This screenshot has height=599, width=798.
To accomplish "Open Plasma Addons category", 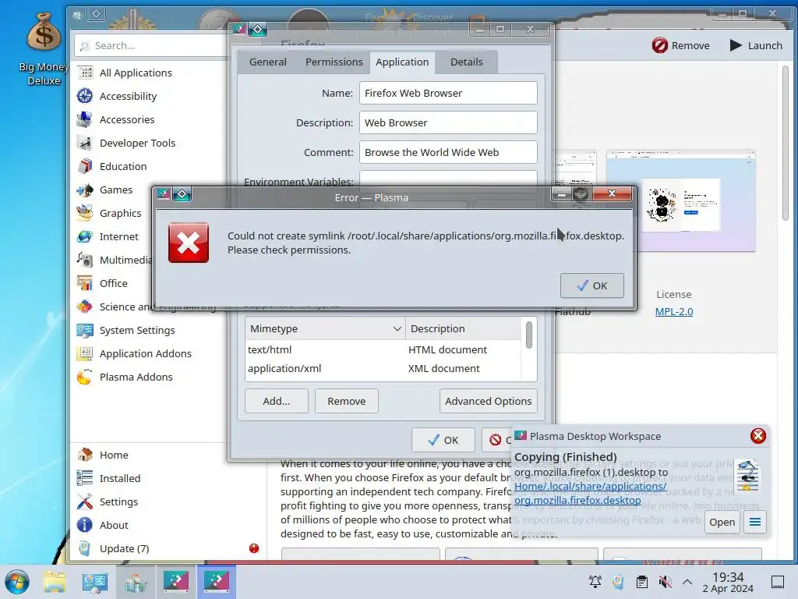I will pos(136,377).
